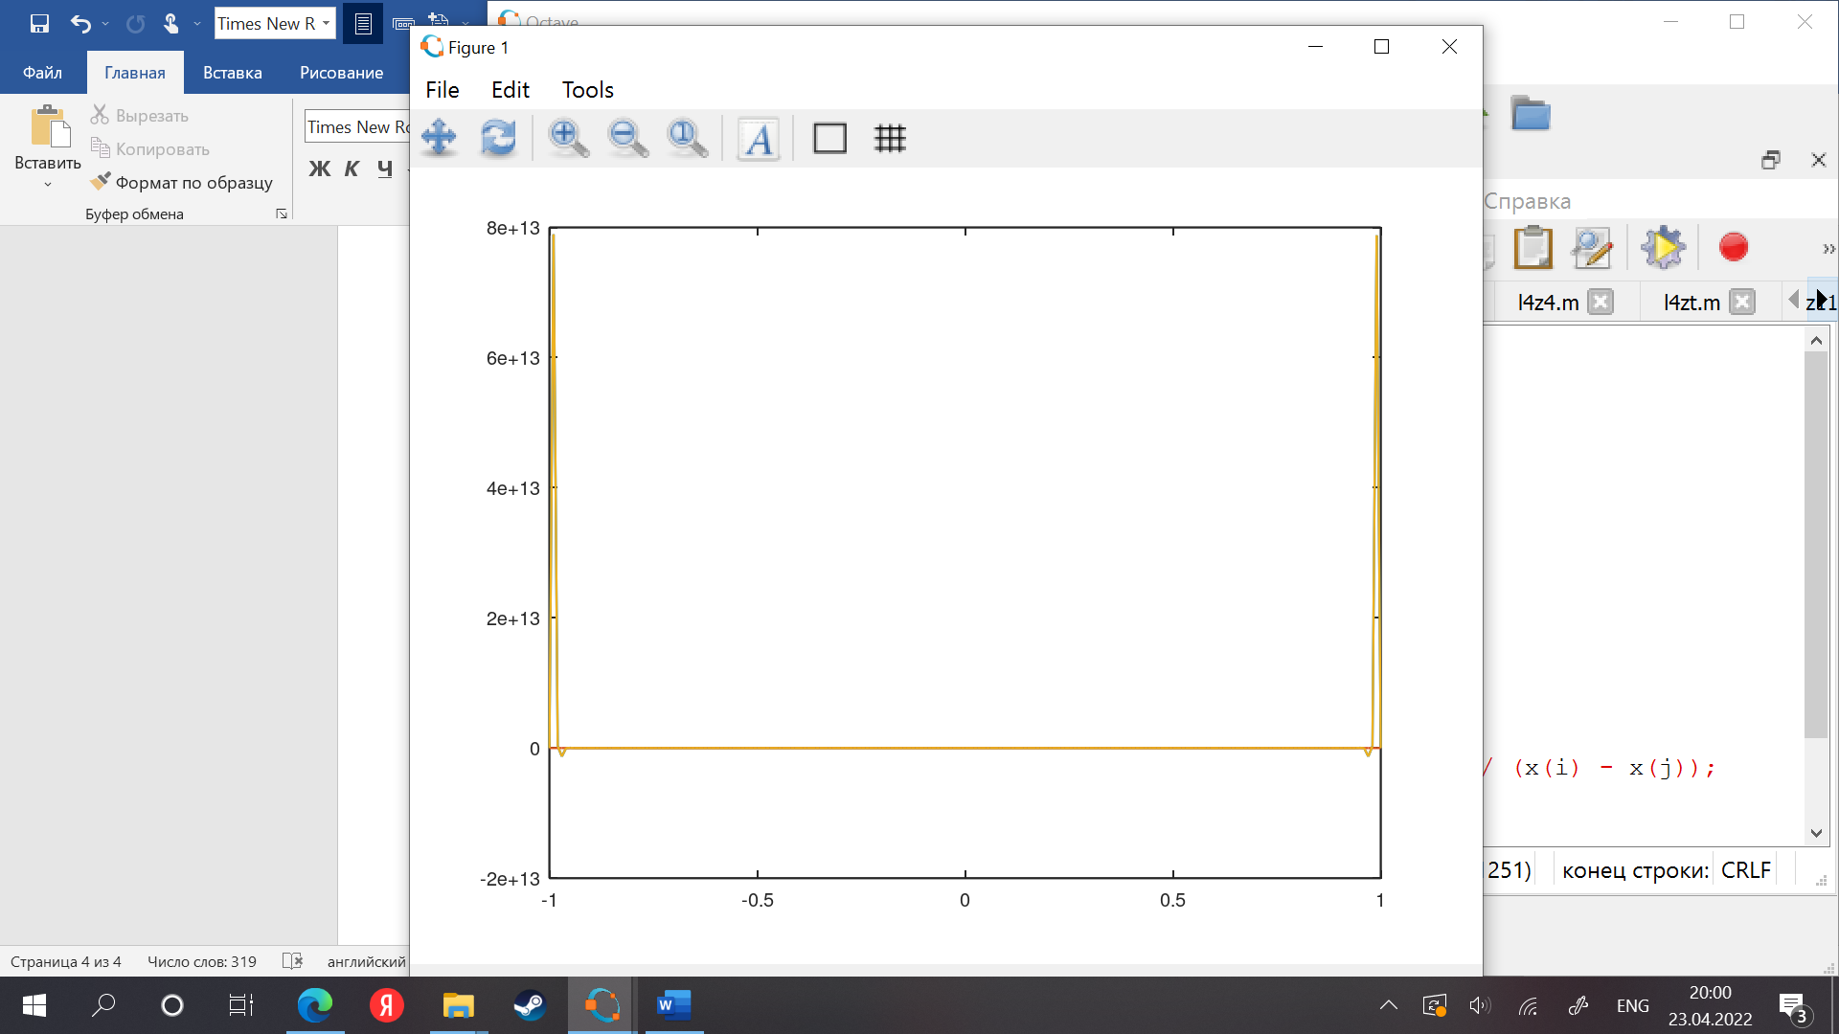Click the Octave paste clipboard icon
Screen dimensions: 1839x1034
pyautogui.click(x=1532, y=248)
